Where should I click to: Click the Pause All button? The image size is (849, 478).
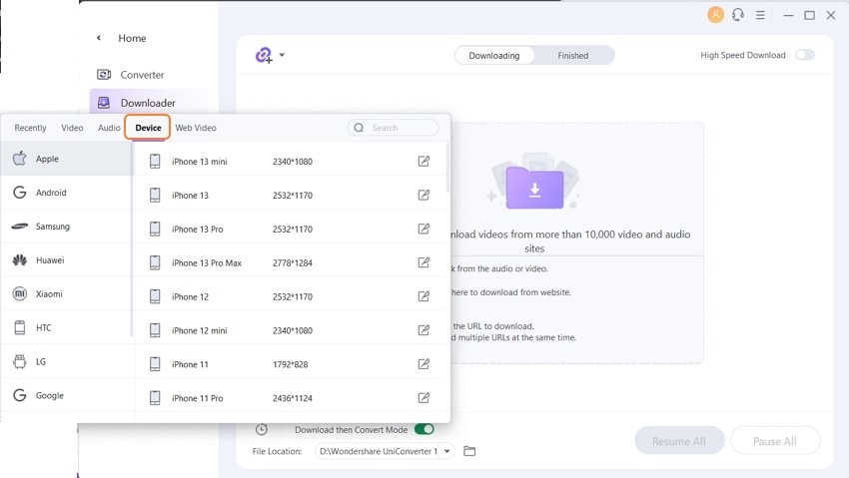775,441
